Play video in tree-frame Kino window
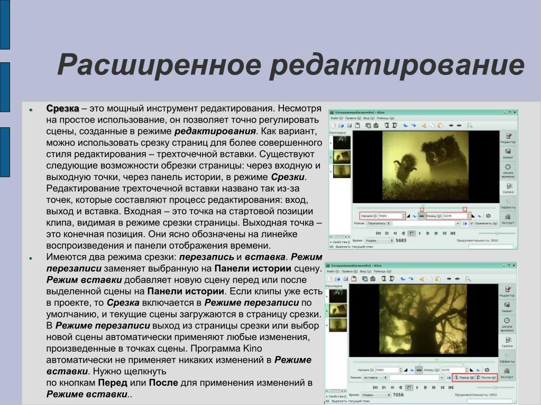541x405 pixels. click(417, 388)
